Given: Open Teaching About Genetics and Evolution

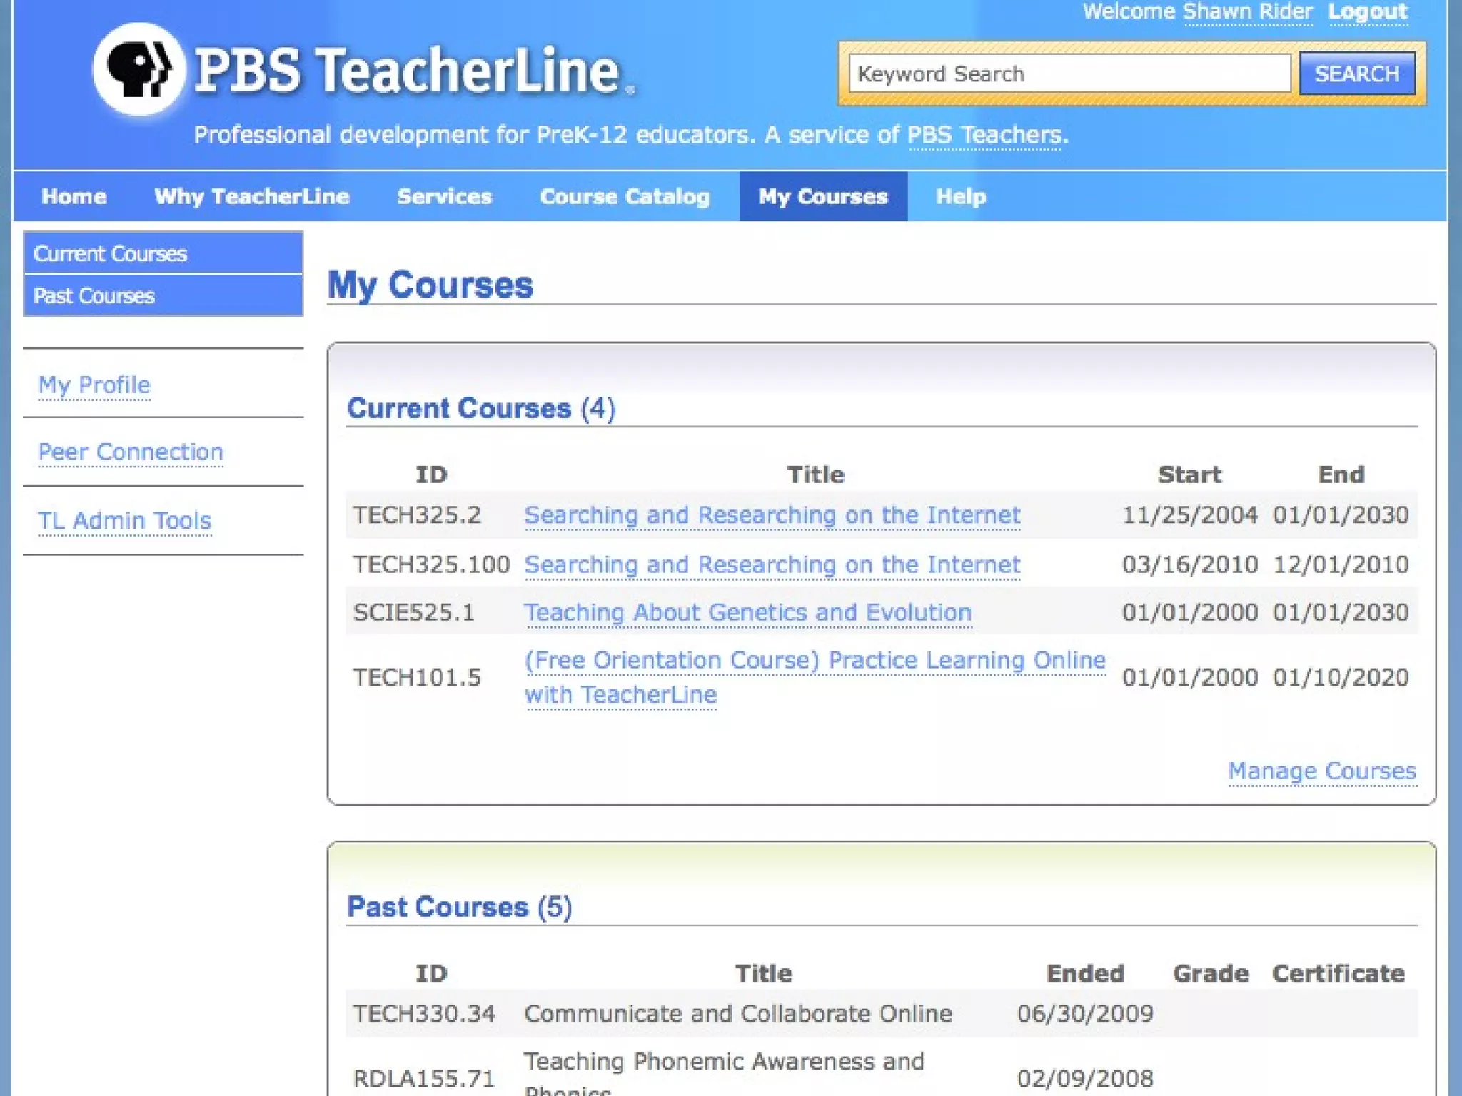Looking at the screenshot, I should pyautogui.click(x=747, y=613).
